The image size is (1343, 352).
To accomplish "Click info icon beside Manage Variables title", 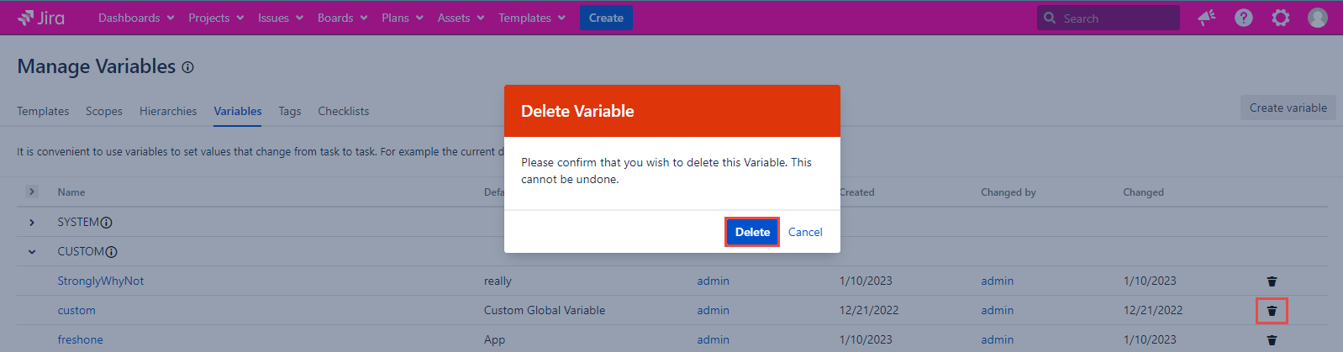I will [188, 67].
